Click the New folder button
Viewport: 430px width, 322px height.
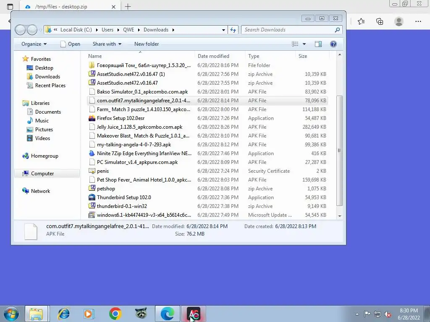[147, 44]
